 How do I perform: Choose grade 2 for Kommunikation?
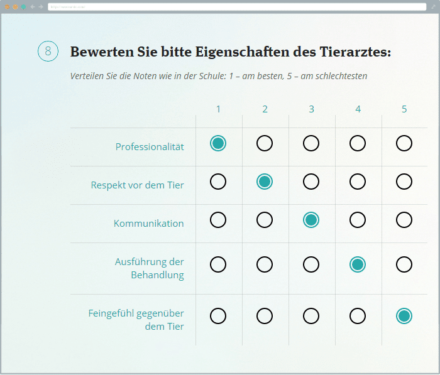265,220
